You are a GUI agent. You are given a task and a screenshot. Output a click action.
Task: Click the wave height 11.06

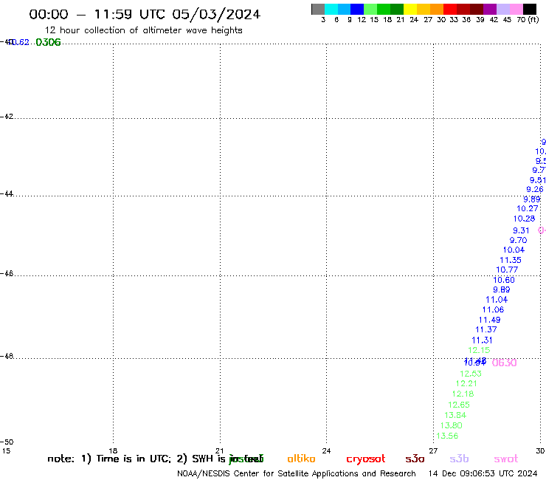click(x=493, y=310)
